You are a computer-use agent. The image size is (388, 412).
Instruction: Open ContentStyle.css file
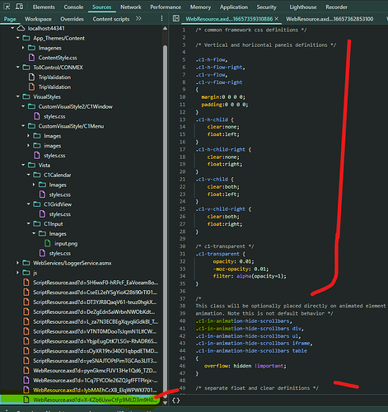(x=58, y=58)
